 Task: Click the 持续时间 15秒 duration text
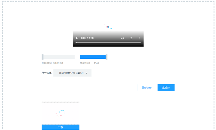tap(89, 63)
